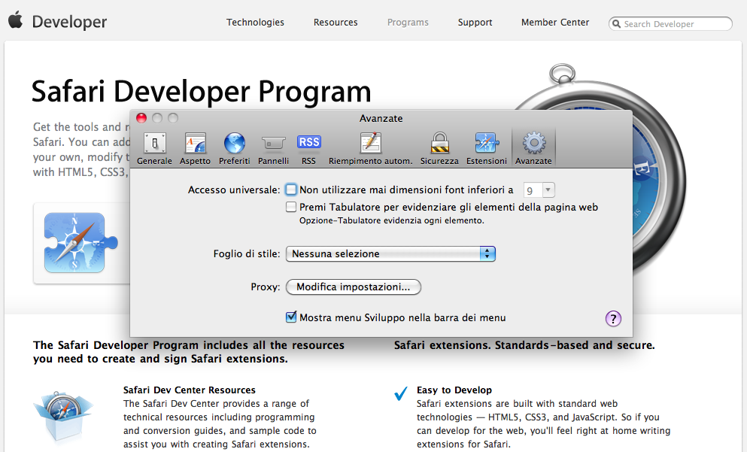The width and height of the screenshot is (747, 452).
Task: Open the Preferiti preferences pane
Action: point(235,149)
